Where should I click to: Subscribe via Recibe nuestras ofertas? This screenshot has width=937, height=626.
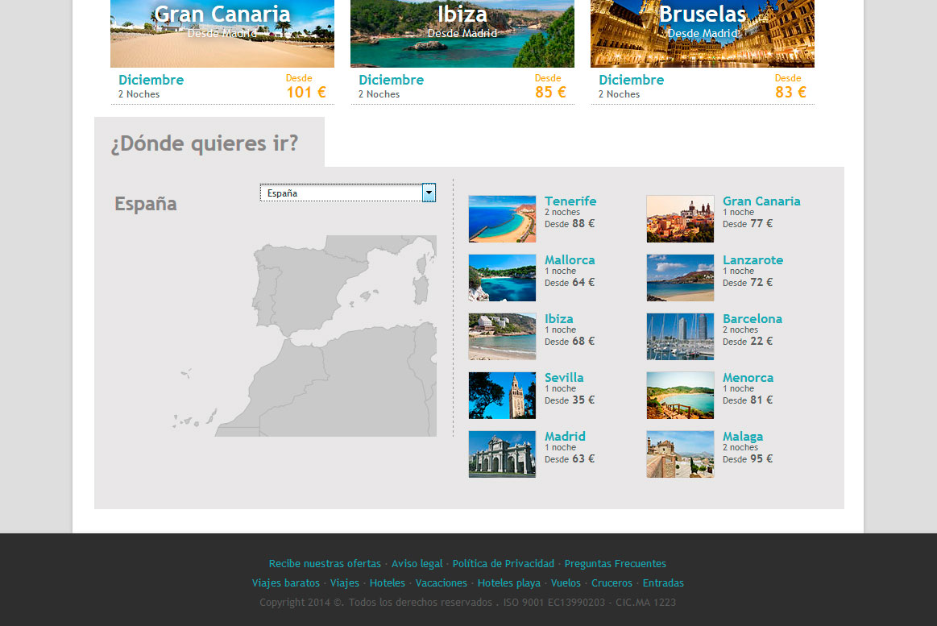pos(325,563)
